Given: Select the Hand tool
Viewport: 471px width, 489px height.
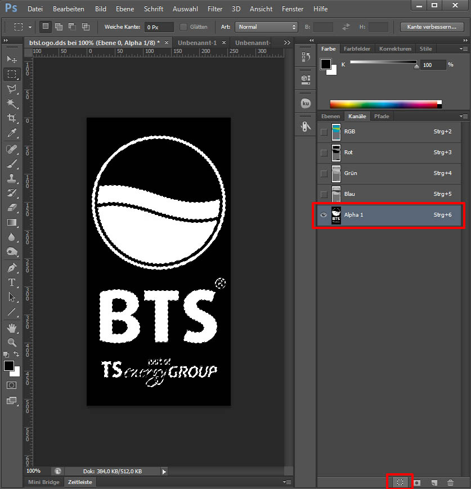Looking at the screenshot, I should click(11, 328).
